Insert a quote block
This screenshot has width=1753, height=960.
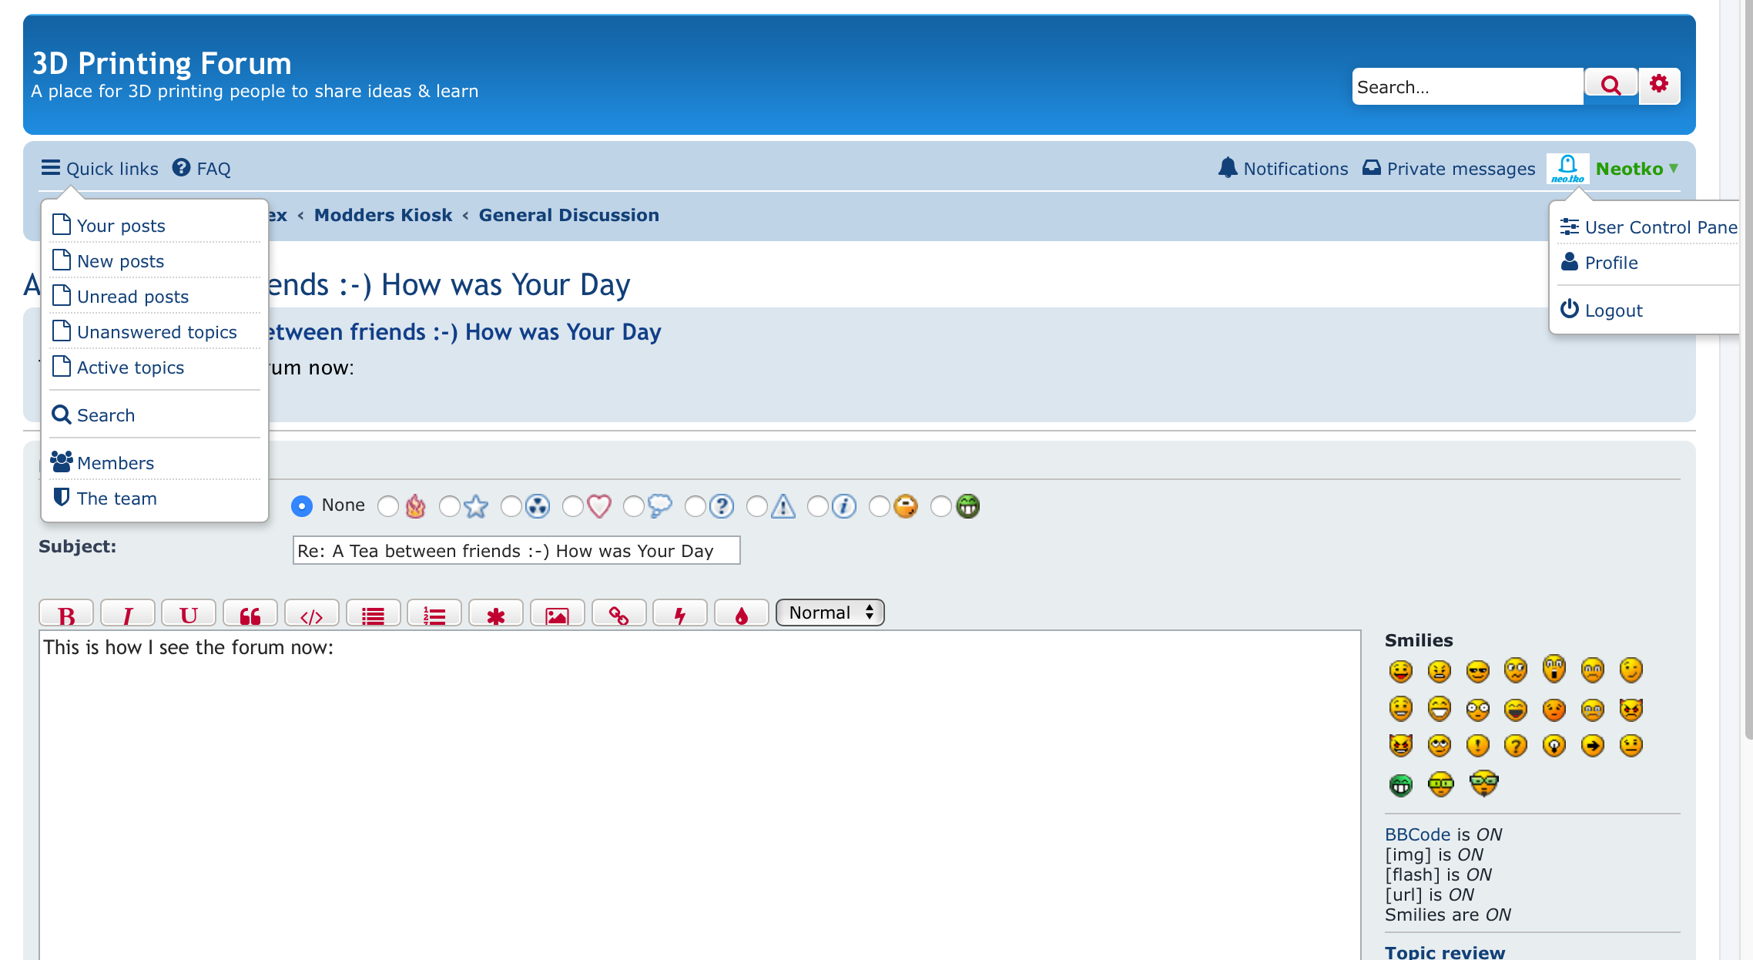click(250, 614)
